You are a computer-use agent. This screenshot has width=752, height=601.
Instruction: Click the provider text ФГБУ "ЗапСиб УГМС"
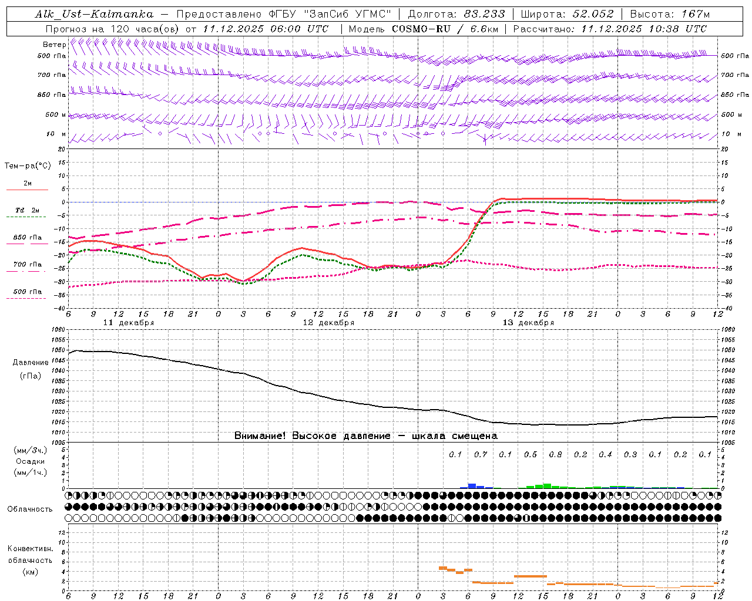click(x=330, y=14)
